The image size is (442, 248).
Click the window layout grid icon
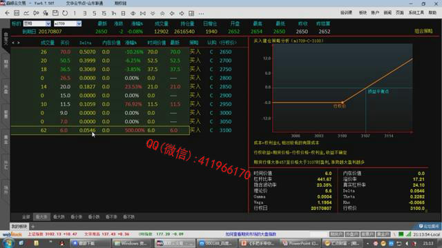[x=191, y=13]
